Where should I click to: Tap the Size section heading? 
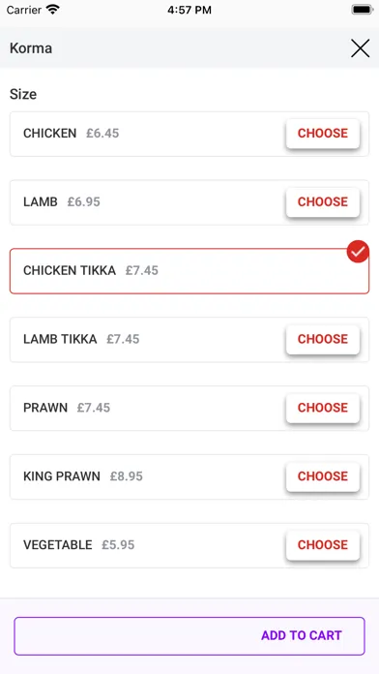pyautogui.click(x=23, y=94)
